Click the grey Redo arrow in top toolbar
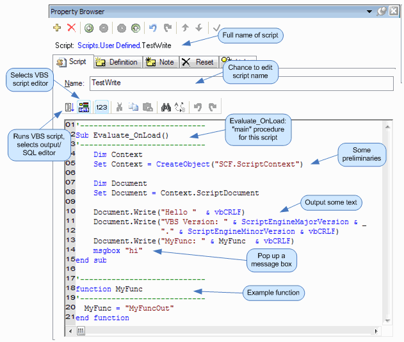The width and height of the screenshot is (404, 342). click(x=168, y=28)
